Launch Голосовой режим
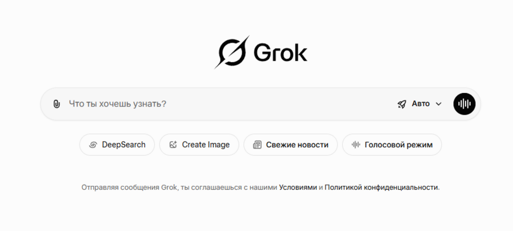This screenshot has width=513, height=231. [x=392, y=145]
